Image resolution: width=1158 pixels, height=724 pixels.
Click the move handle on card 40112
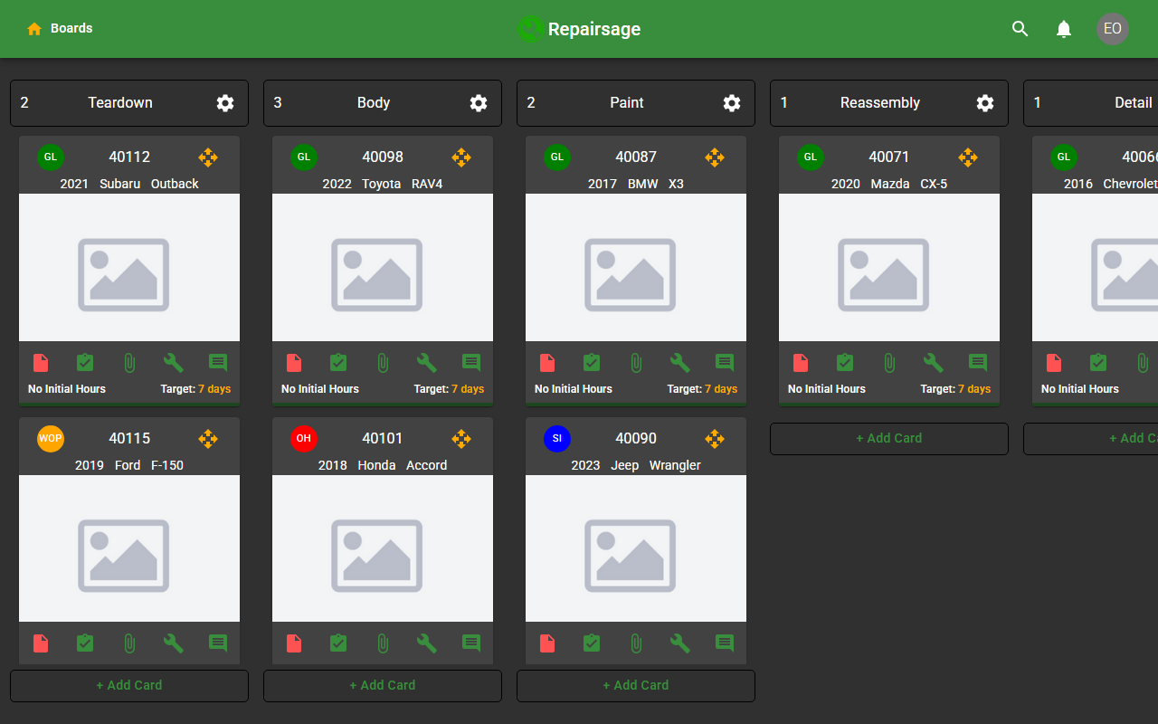[x=208, y=157]
